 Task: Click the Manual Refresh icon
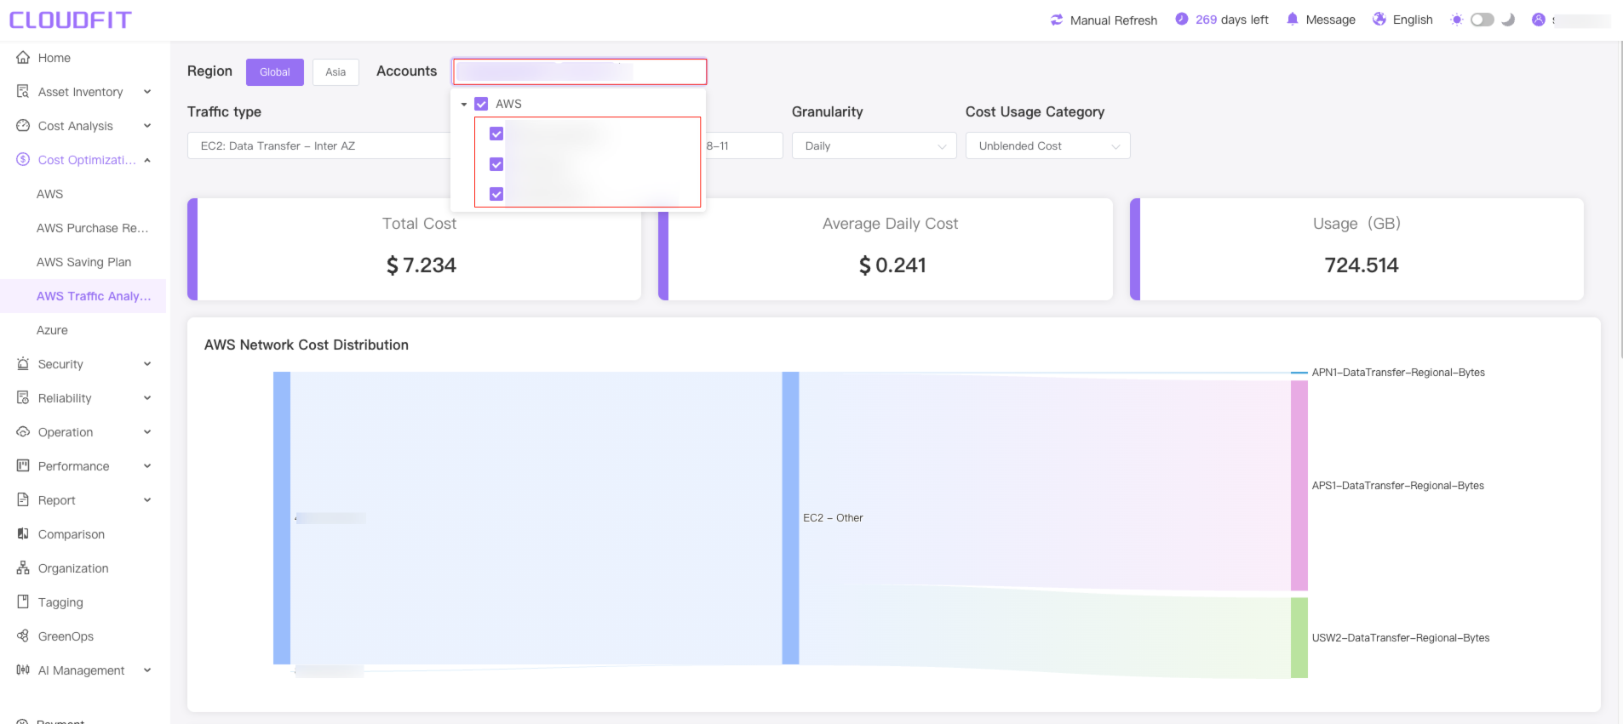click(x=1057, y=20)
